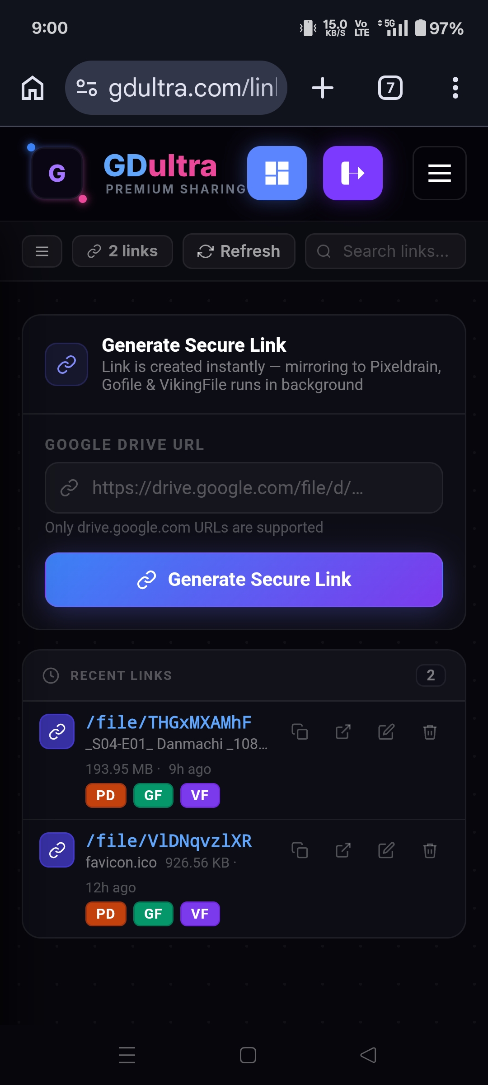Open a new browser tab
This screenshot has height=1085, width=488.
[322, 88]
